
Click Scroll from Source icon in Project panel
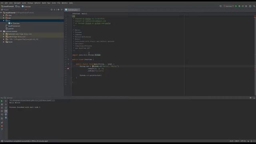coord(52,10)
